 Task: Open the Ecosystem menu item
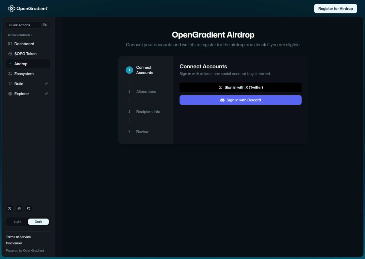point(28,74)
